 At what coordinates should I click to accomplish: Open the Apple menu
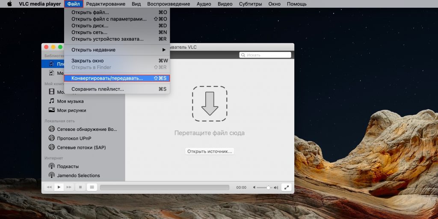10,4
